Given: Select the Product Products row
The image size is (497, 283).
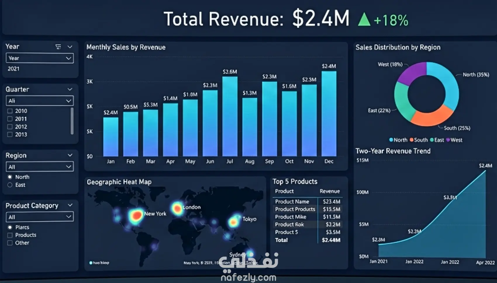Looking at the screenshot, I should tap(308, 209).
